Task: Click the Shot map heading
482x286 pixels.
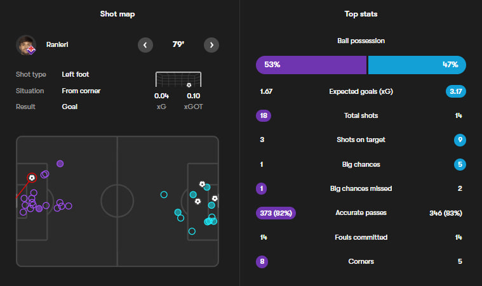Action: pos(117,14)
